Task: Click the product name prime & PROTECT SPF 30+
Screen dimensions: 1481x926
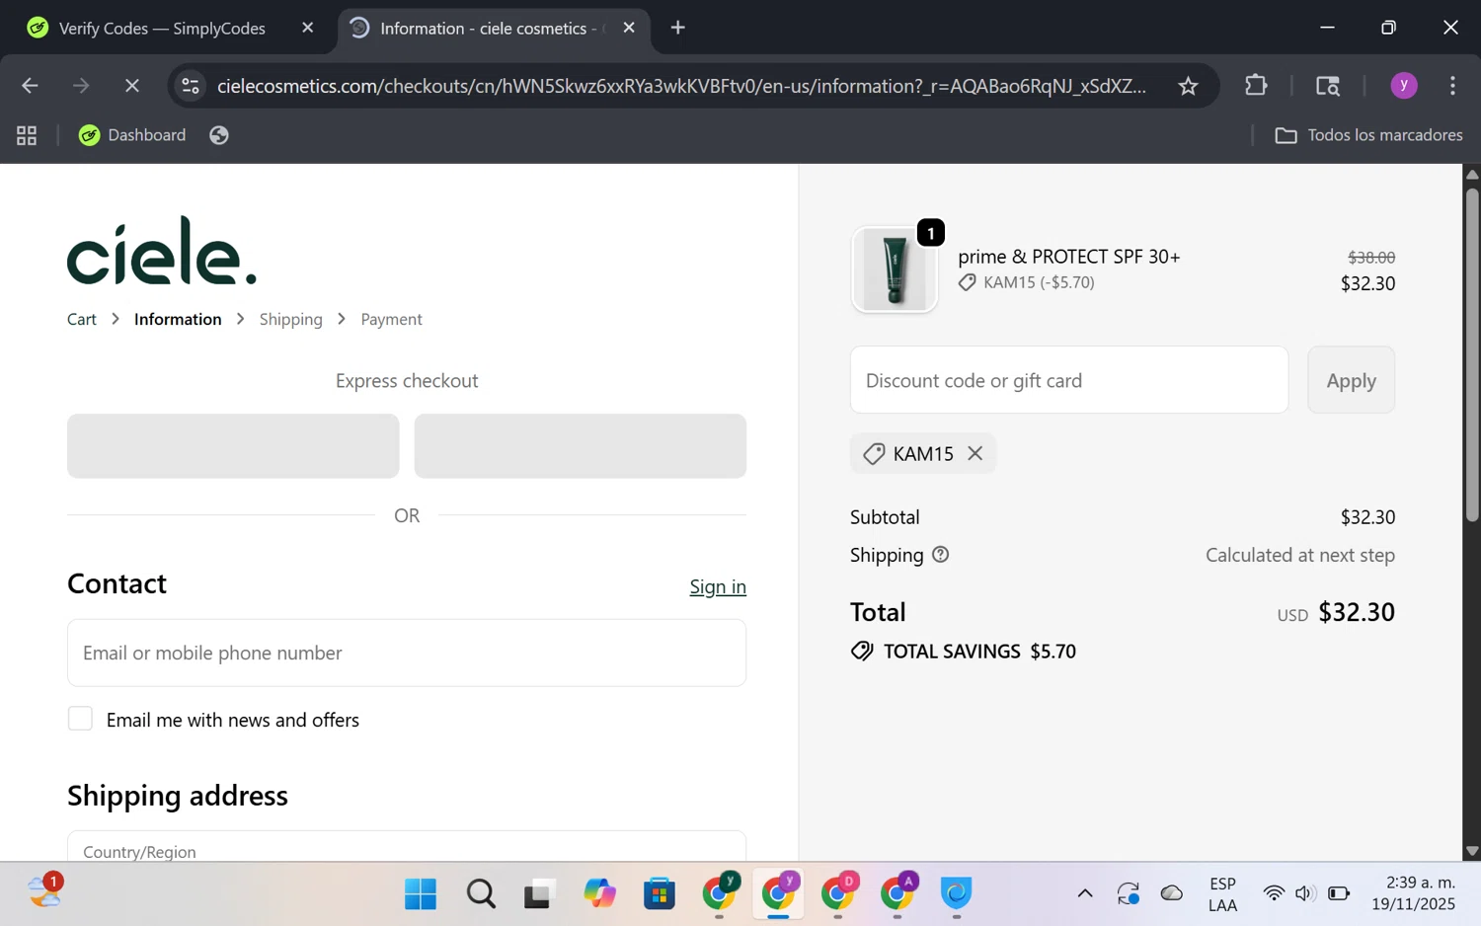Action: click(x=1069, y=257)
